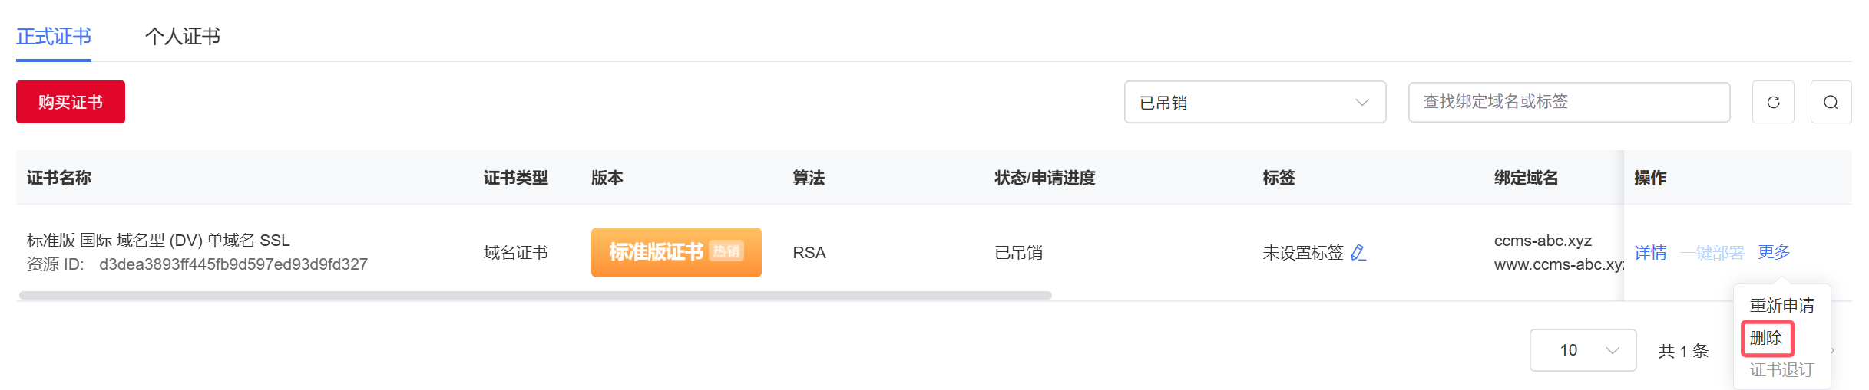Choose 删除 from the more menu
The image size is (1869, 390).
coord(1766,338)
